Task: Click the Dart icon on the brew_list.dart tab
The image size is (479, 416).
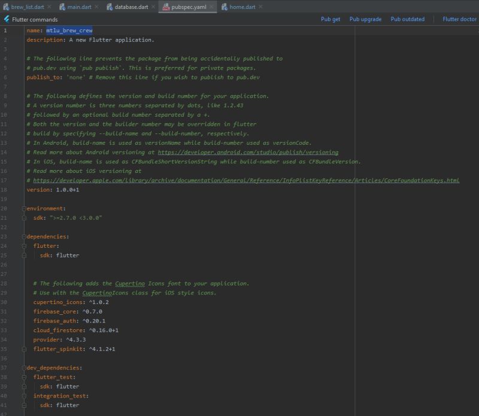Action: pyautogui.click(x=7, y=6)
